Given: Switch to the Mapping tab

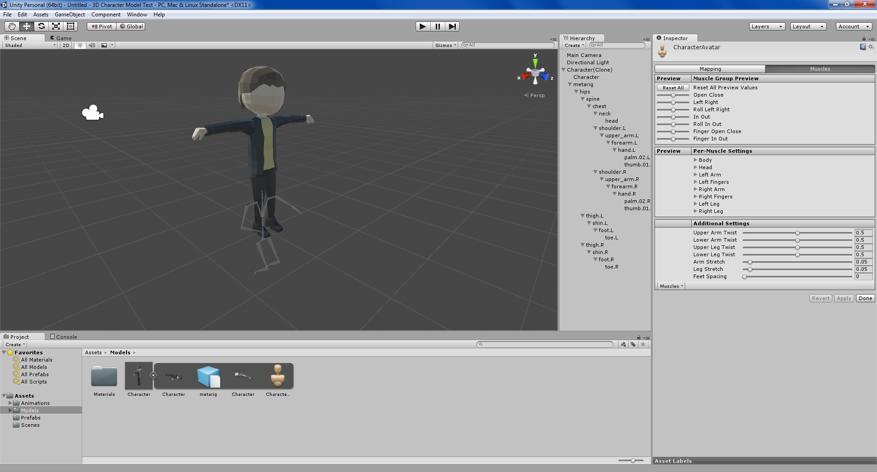Looking at the screenshot, I should (710, 69).
